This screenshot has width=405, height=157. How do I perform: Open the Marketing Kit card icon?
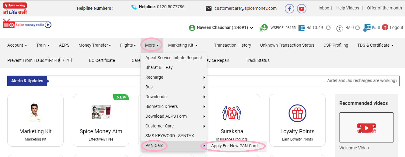pyautogui.click(x=35, y=113)
